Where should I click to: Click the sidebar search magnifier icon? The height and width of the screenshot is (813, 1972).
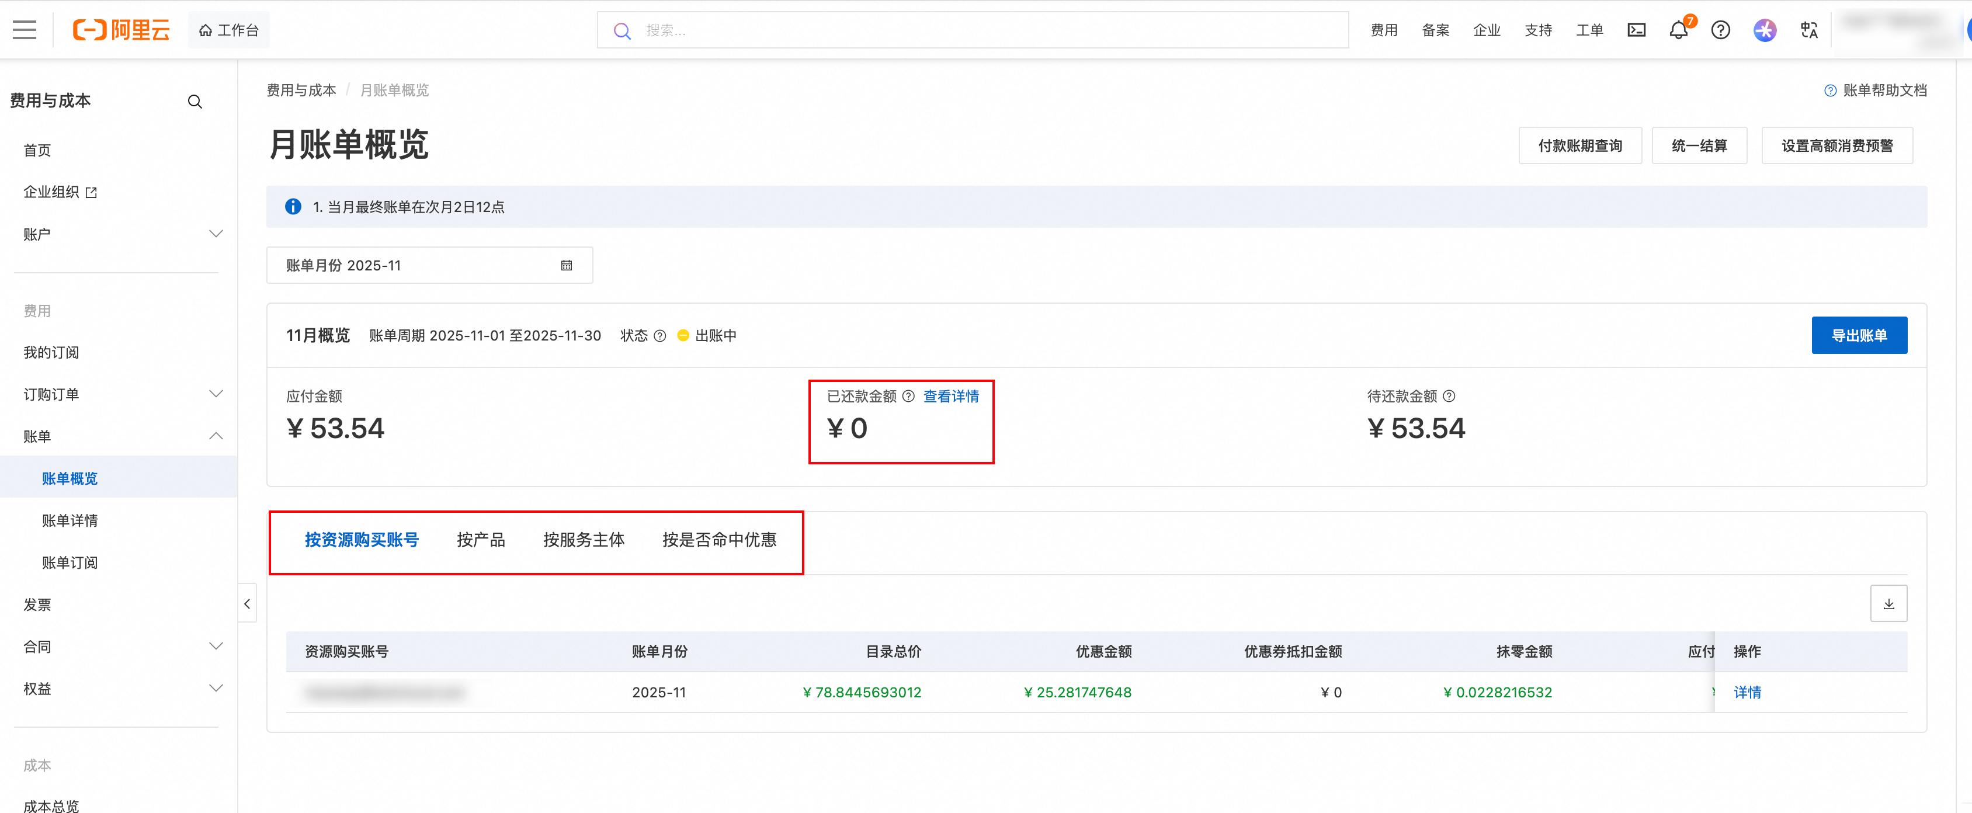(x=195, y=102)
